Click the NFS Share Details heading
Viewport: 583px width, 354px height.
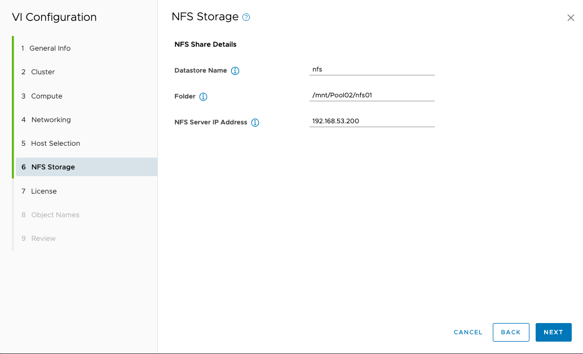(205, 44)
